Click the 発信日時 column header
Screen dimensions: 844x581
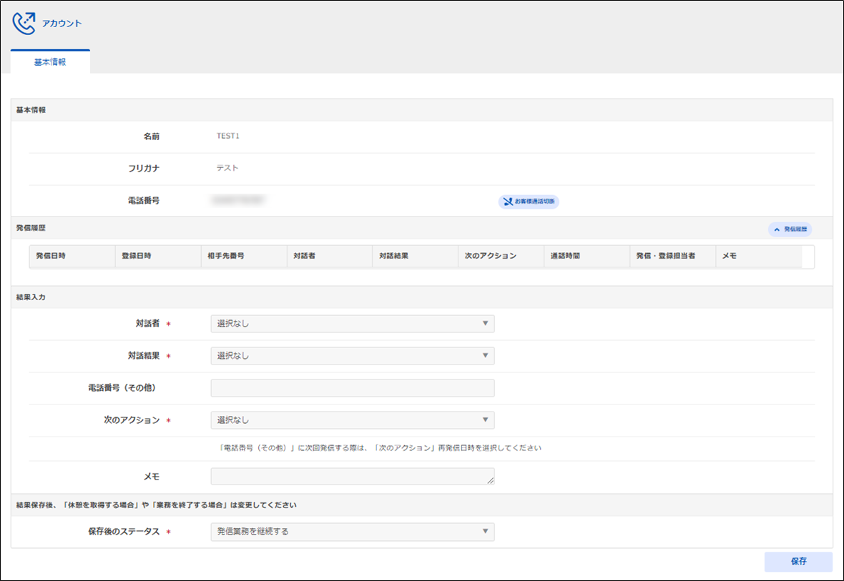click(72, 256)
